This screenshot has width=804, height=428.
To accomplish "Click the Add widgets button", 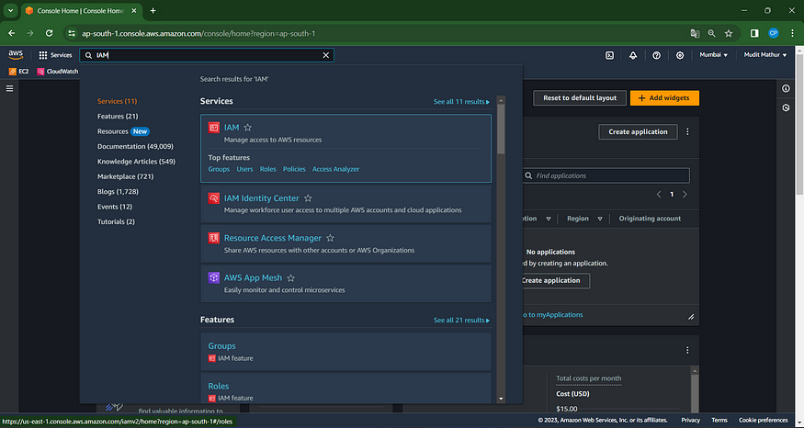I will (x=664, y=98).
